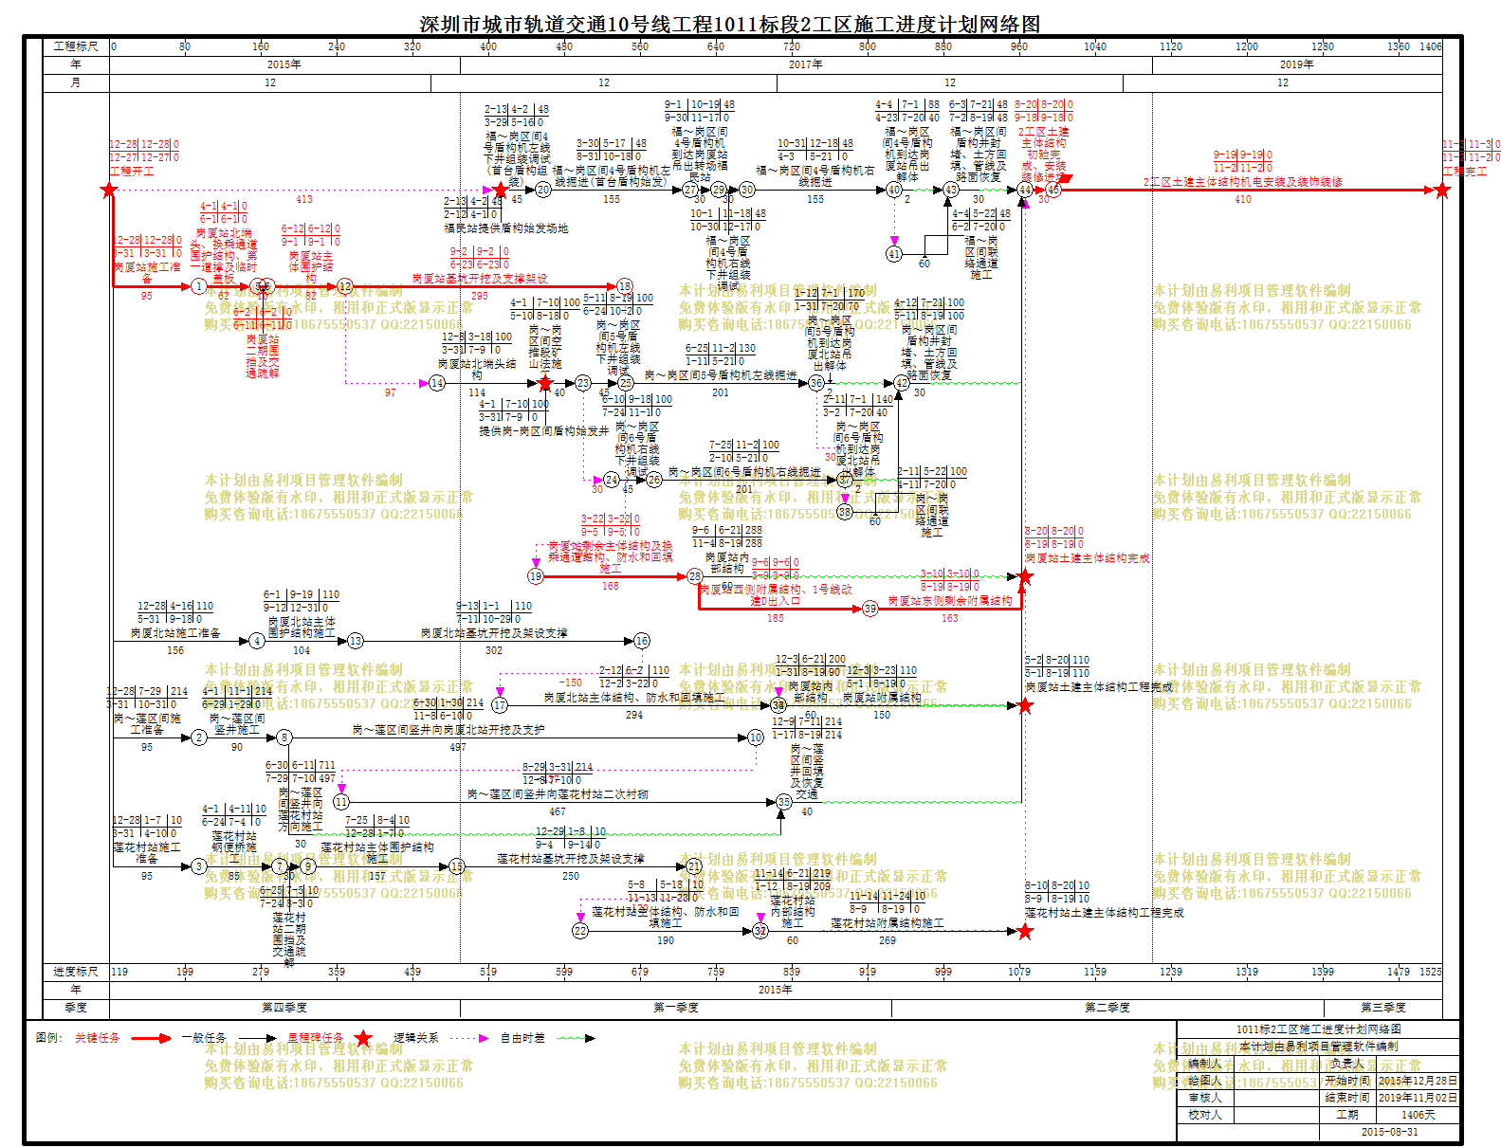Click the 工程完工 end milestone star
Viewport: 1501px width, 1147px height.
[1442, 190]
